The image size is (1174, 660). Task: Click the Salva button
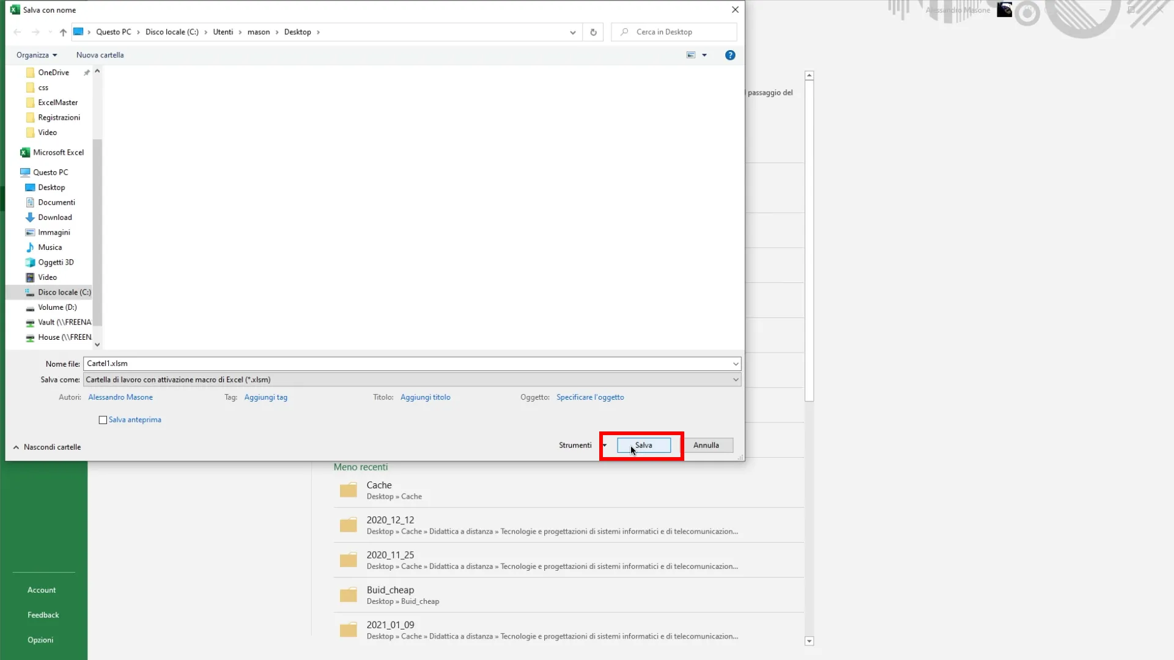point(643,446)
